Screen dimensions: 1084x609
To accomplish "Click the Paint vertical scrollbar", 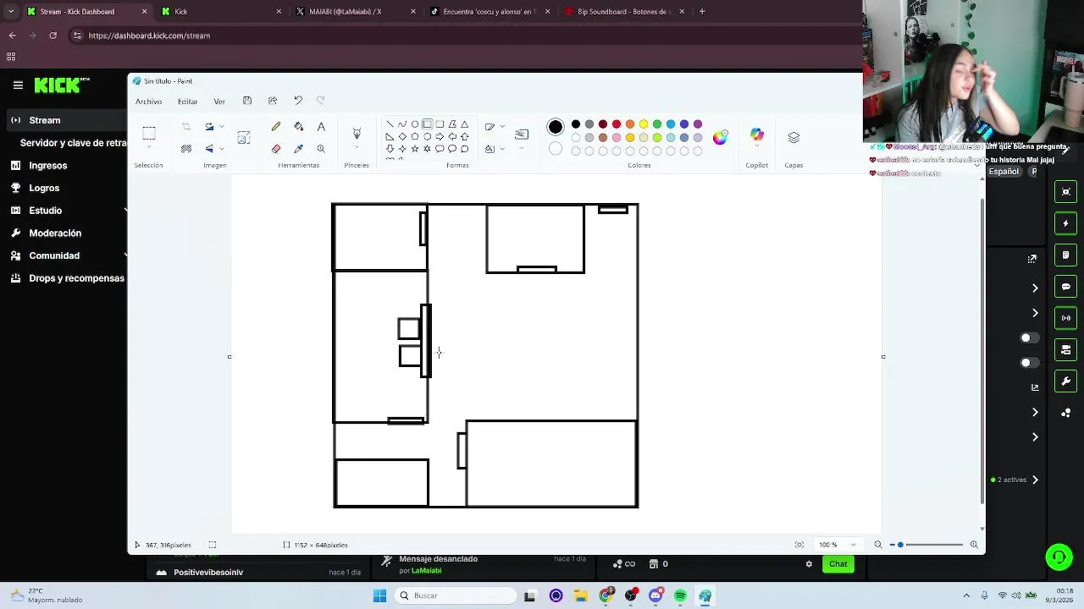I will [x=982, y=351].
